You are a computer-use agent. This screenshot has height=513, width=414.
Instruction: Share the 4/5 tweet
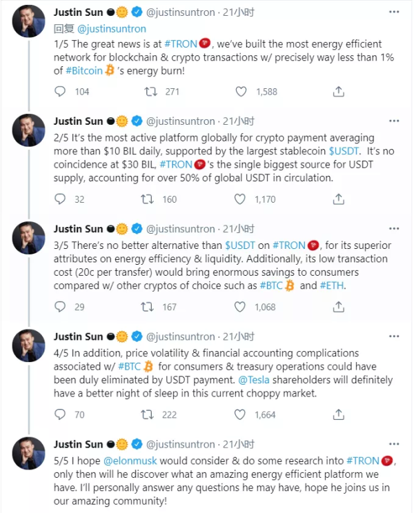coord(338,414)
